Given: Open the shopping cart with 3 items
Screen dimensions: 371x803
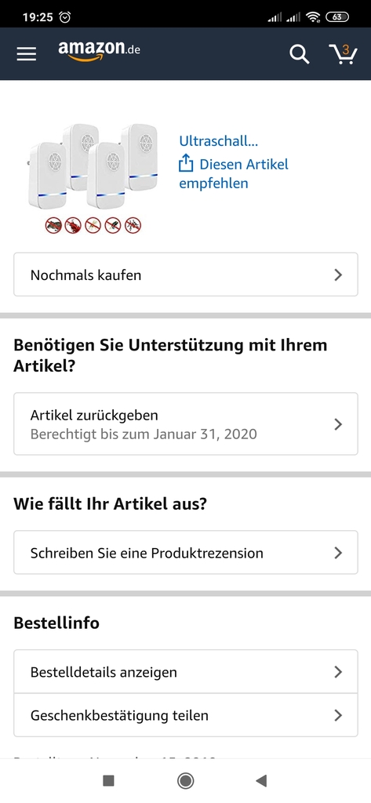Looking at the screenshot, I should click(342, 54).
